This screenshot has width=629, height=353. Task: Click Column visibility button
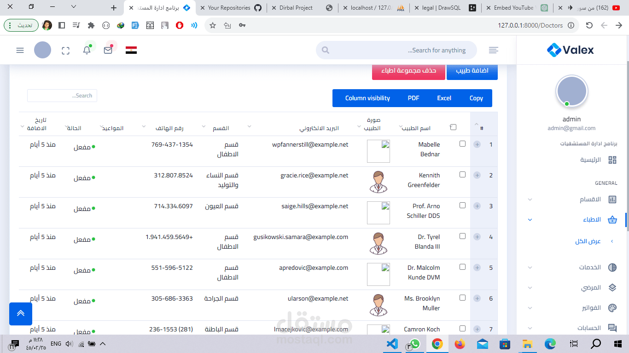[x=367, y=98]
